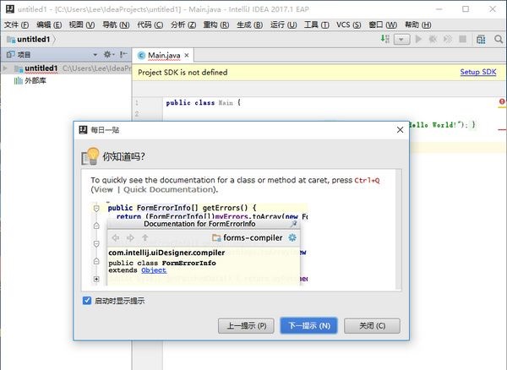Image resolution: width=507 pixels, height=370 pixels.
Task: Click the lightbulb tip icon
Action: click(x=90, y=156)
